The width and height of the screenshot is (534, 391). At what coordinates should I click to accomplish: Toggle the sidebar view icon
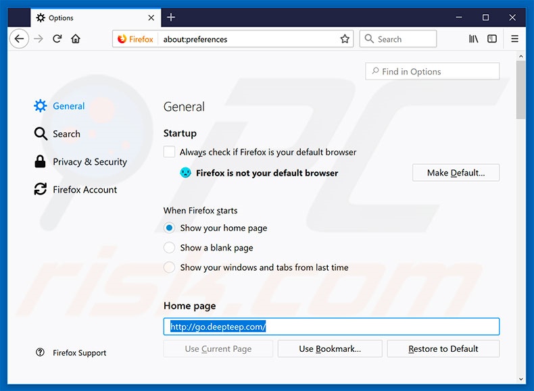point(492,38)
